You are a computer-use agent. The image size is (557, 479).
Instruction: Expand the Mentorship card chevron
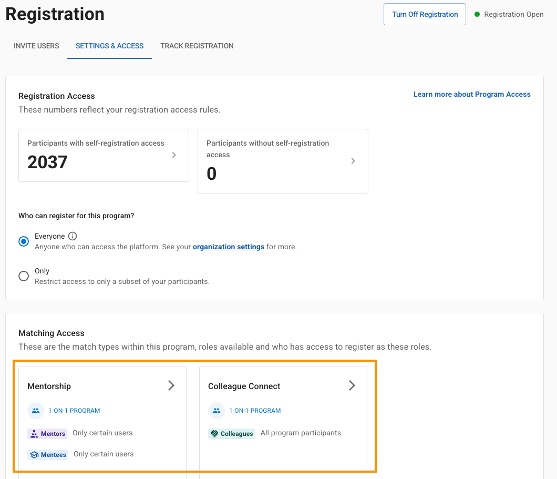(x=171, y=385)
